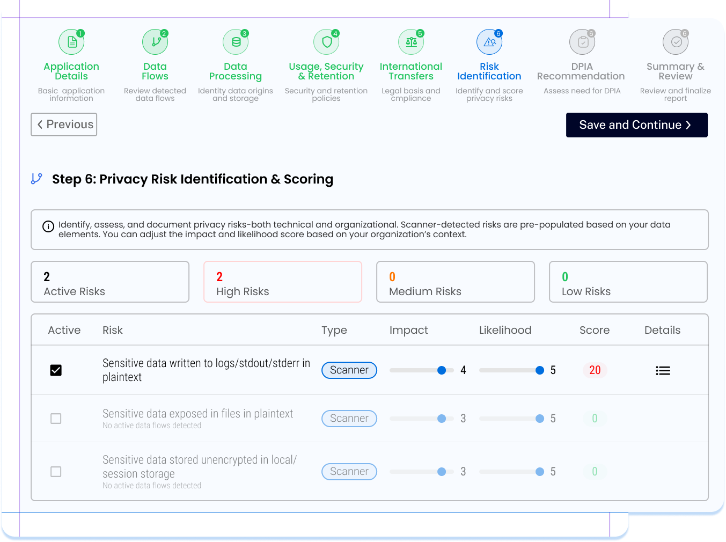Open details list icon for logs risk
This screenshot has height=542, width=726.
663,370
